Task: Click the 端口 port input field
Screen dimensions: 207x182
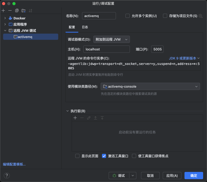Action: 157,49
